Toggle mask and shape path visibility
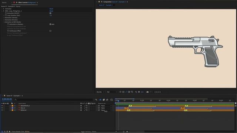This screenshot has width=237, height=133. pos(126,92)
